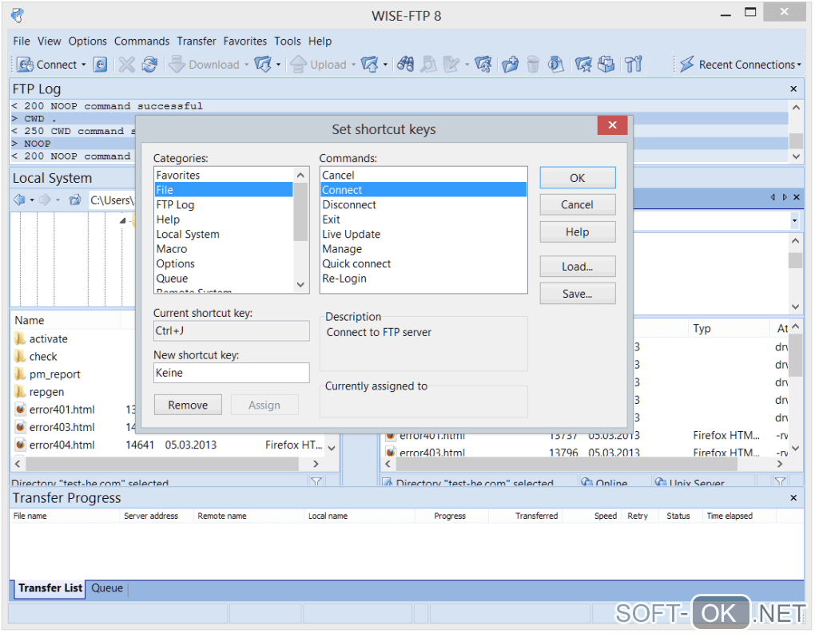Click the back arrow in Local System
815x633 pixels.
[x=19, y=200]
